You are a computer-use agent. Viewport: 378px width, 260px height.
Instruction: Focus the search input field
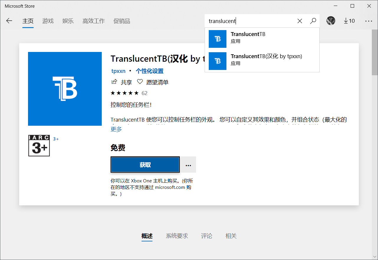[251, 21]
